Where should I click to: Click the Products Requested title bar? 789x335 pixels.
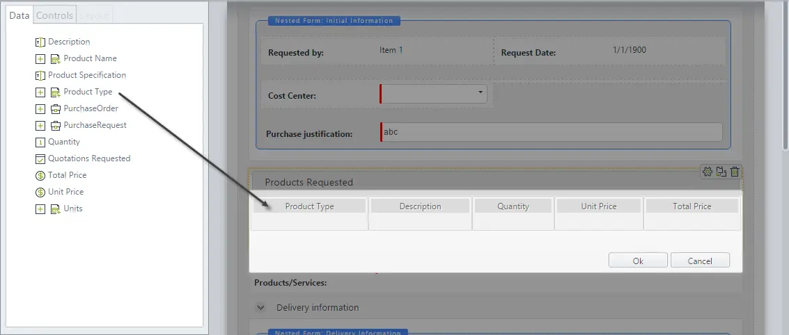coord(495,181)
